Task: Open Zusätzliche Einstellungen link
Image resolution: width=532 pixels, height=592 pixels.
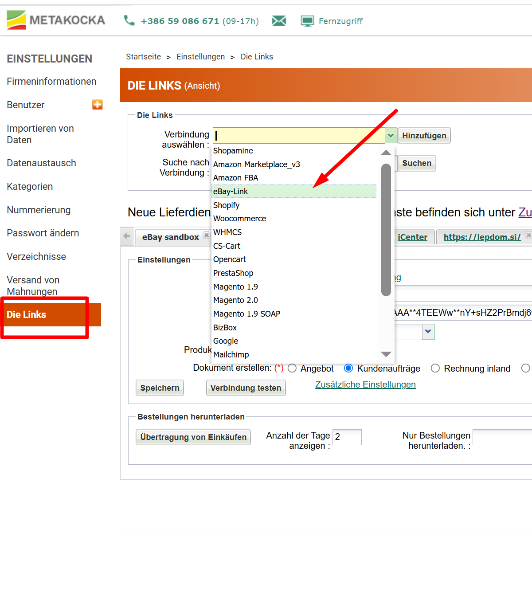Action: tap(365, 384)
